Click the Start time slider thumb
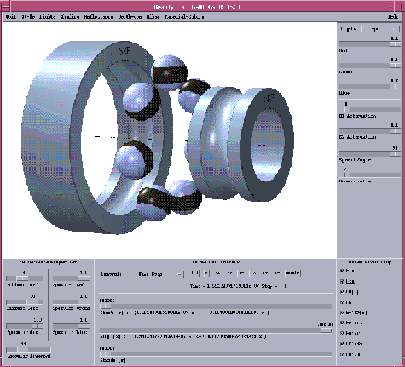Viewport: 405px width, 367px height. click(105, 307)
